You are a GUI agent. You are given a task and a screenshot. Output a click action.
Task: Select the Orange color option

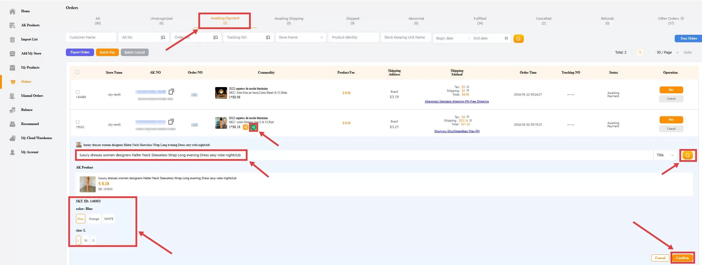[x=94, y=219]
